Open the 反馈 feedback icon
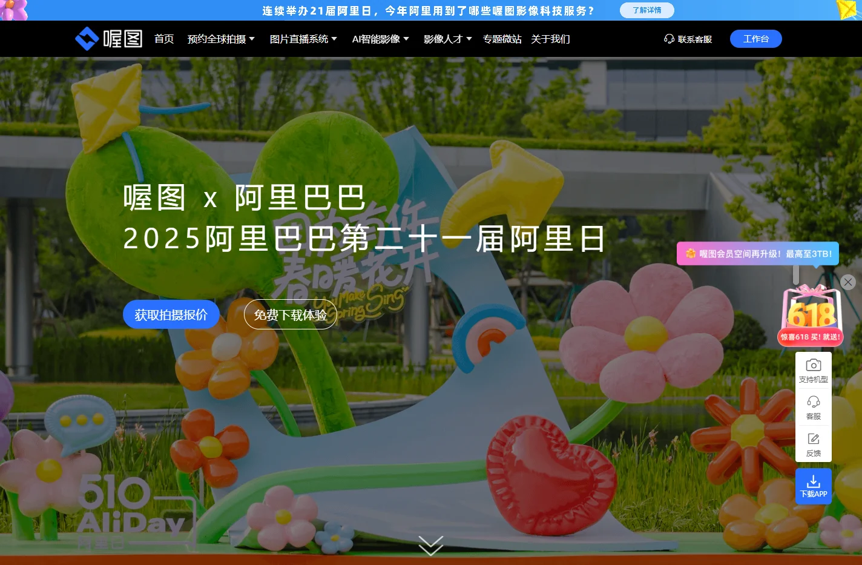862x565 pixels. [814, 444]
